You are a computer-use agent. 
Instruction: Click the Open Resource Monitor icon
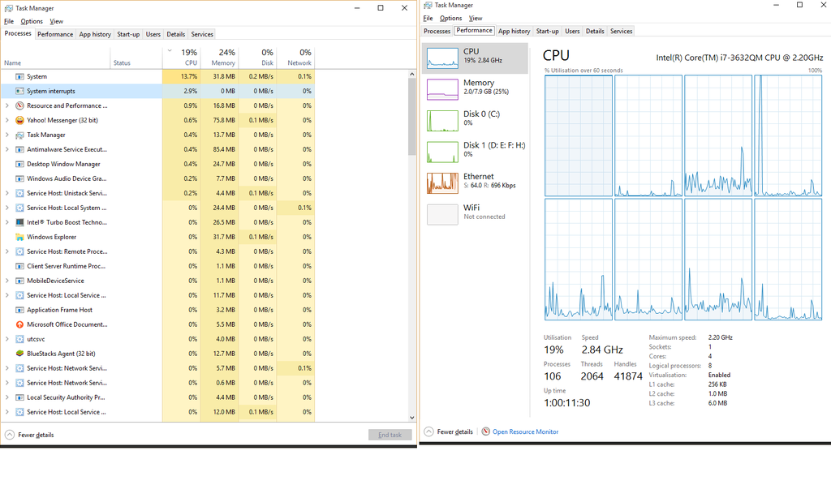click(486, 431)
